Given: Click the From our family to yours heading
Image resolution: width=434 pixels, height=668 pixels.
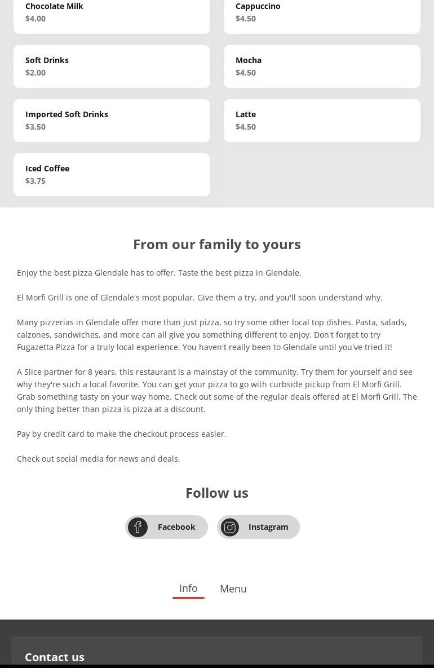Looking at the screenshot, I should pyautogui.click(x=217, y=244).
